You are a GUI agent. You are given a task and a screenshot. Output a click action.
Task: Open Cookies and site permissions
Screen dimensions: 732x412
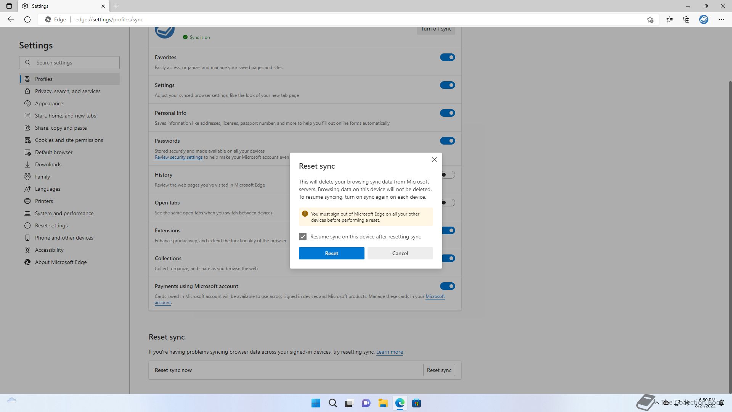[69, 140]
